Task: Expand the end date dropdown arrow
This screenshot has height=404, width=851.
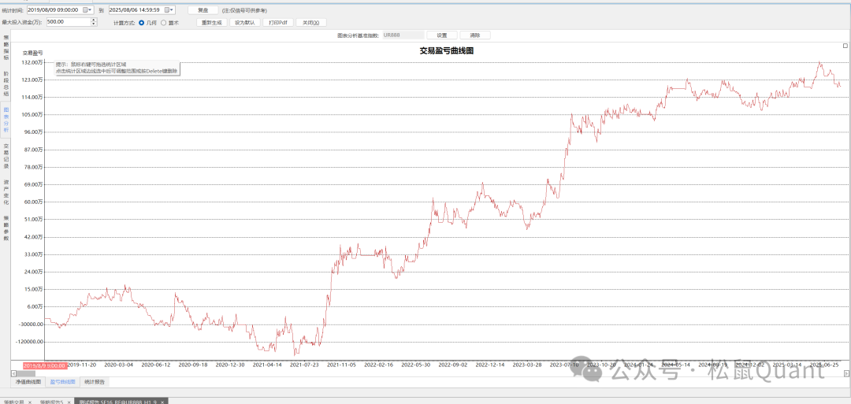Action: (173, 10)
